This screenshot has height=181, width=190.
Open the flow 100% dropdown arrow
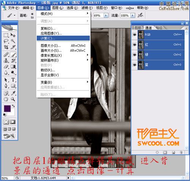pos(133,16)
